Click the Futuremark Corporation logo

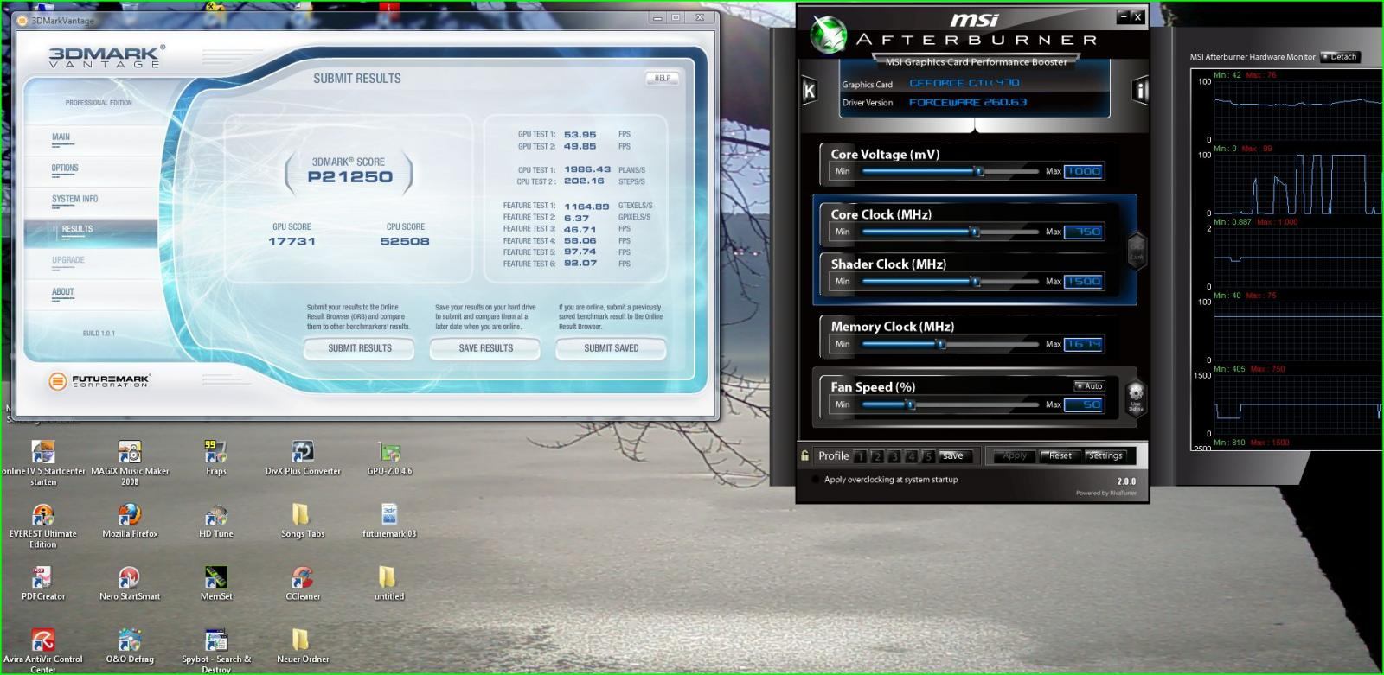pyautogui.click(x=99, y=380)
